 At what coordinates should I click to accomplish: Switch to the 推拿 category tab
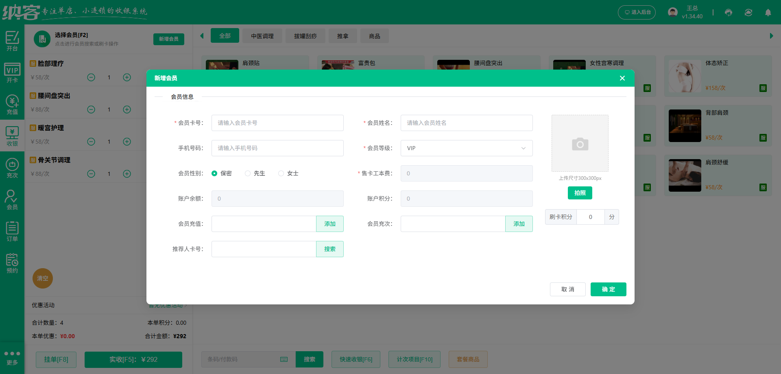click(343, 36)
